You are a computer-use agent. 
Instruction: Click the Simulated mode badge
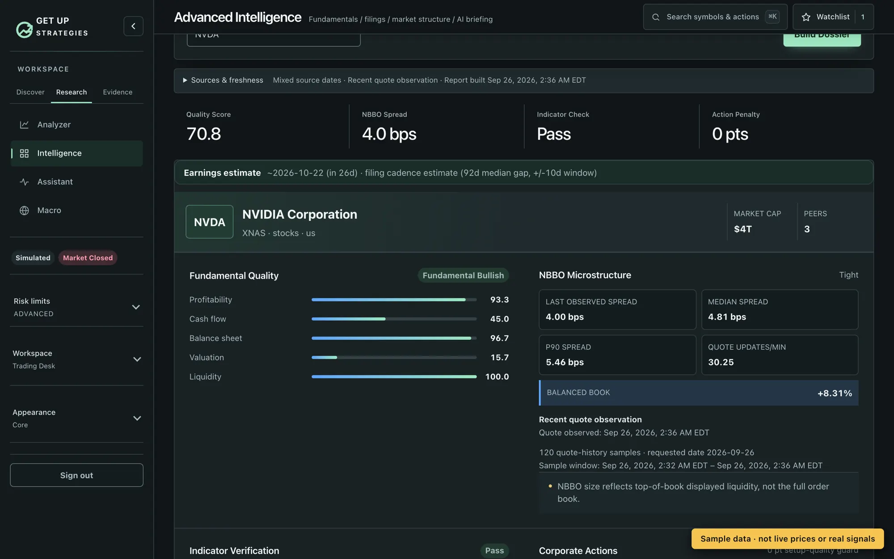coord(33,258)
